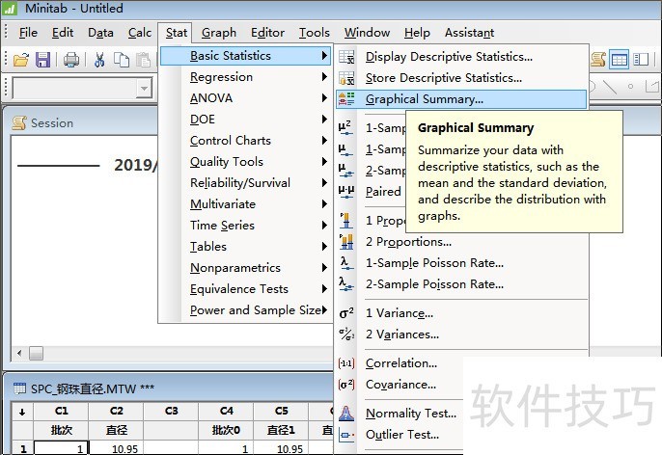Click the Graphical Summary icon
Viewport: 662px width, 455px height.
tap(346, 99)
